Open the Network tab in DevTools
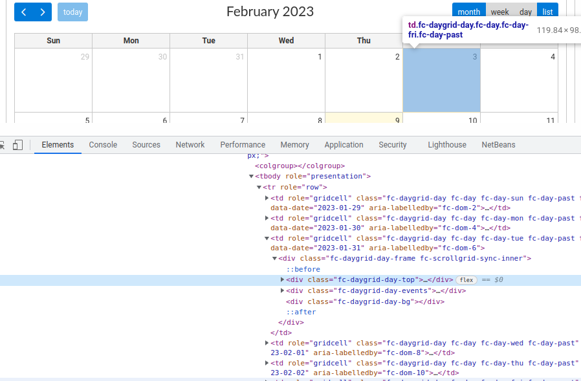Screen dimensions: 581x381 click(190, 144)
